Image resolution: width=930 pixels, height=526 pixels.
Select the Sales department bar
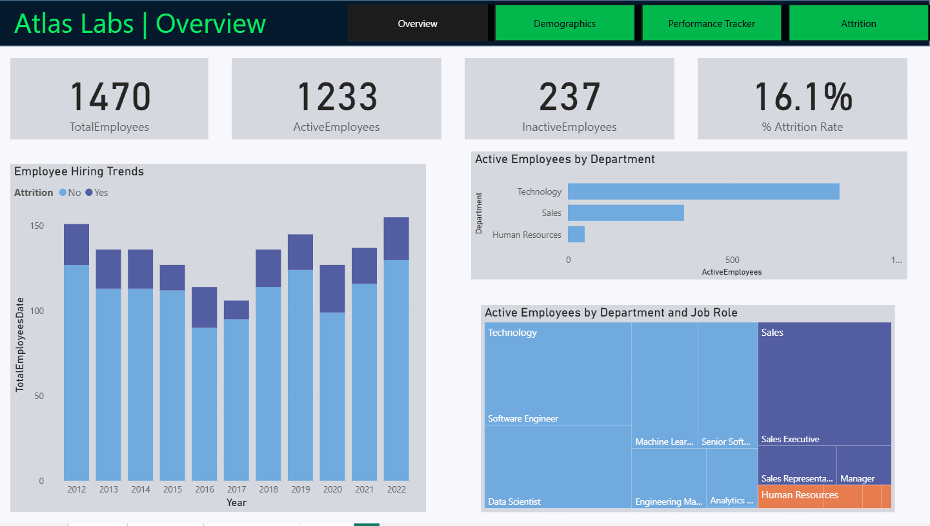point(626,213)
